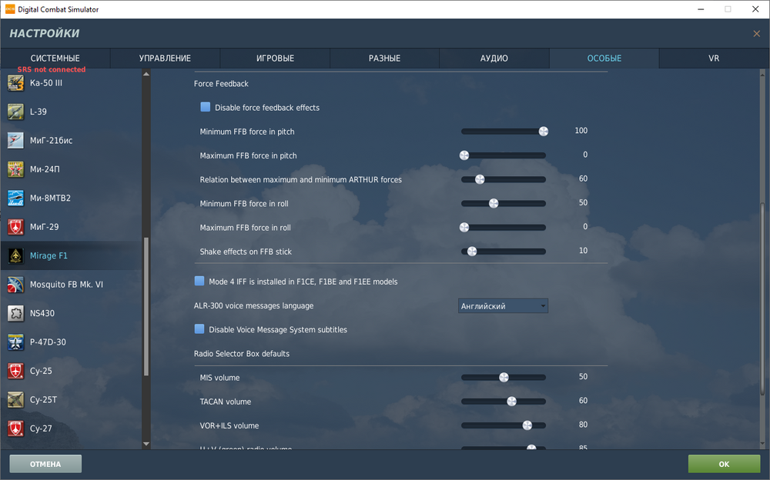
Task: Enable Disable force feedback effects checkbox
Action: 206,107
